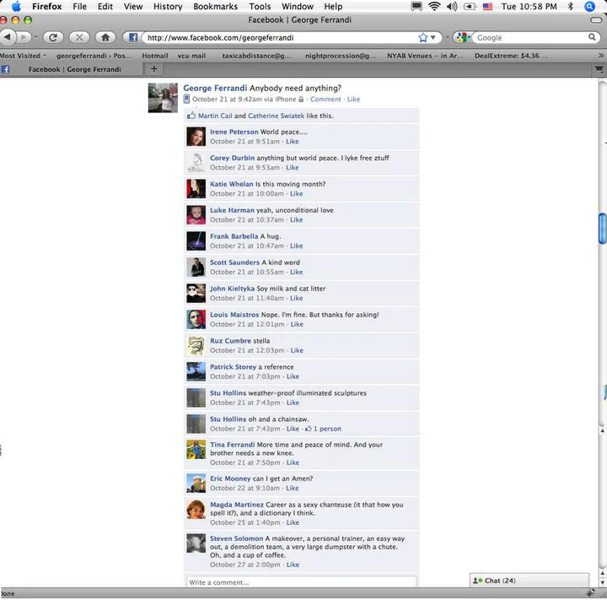Click George Ferrandi's profile thumbnail
607x600 pixels.
click(x=163, y=98)
